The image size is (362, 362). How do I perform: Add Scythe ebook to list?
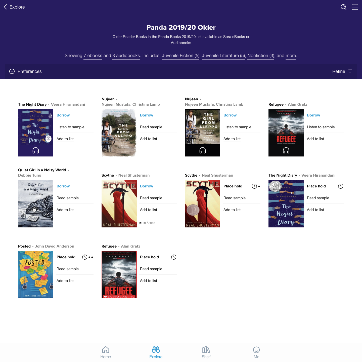pos(149,210)
